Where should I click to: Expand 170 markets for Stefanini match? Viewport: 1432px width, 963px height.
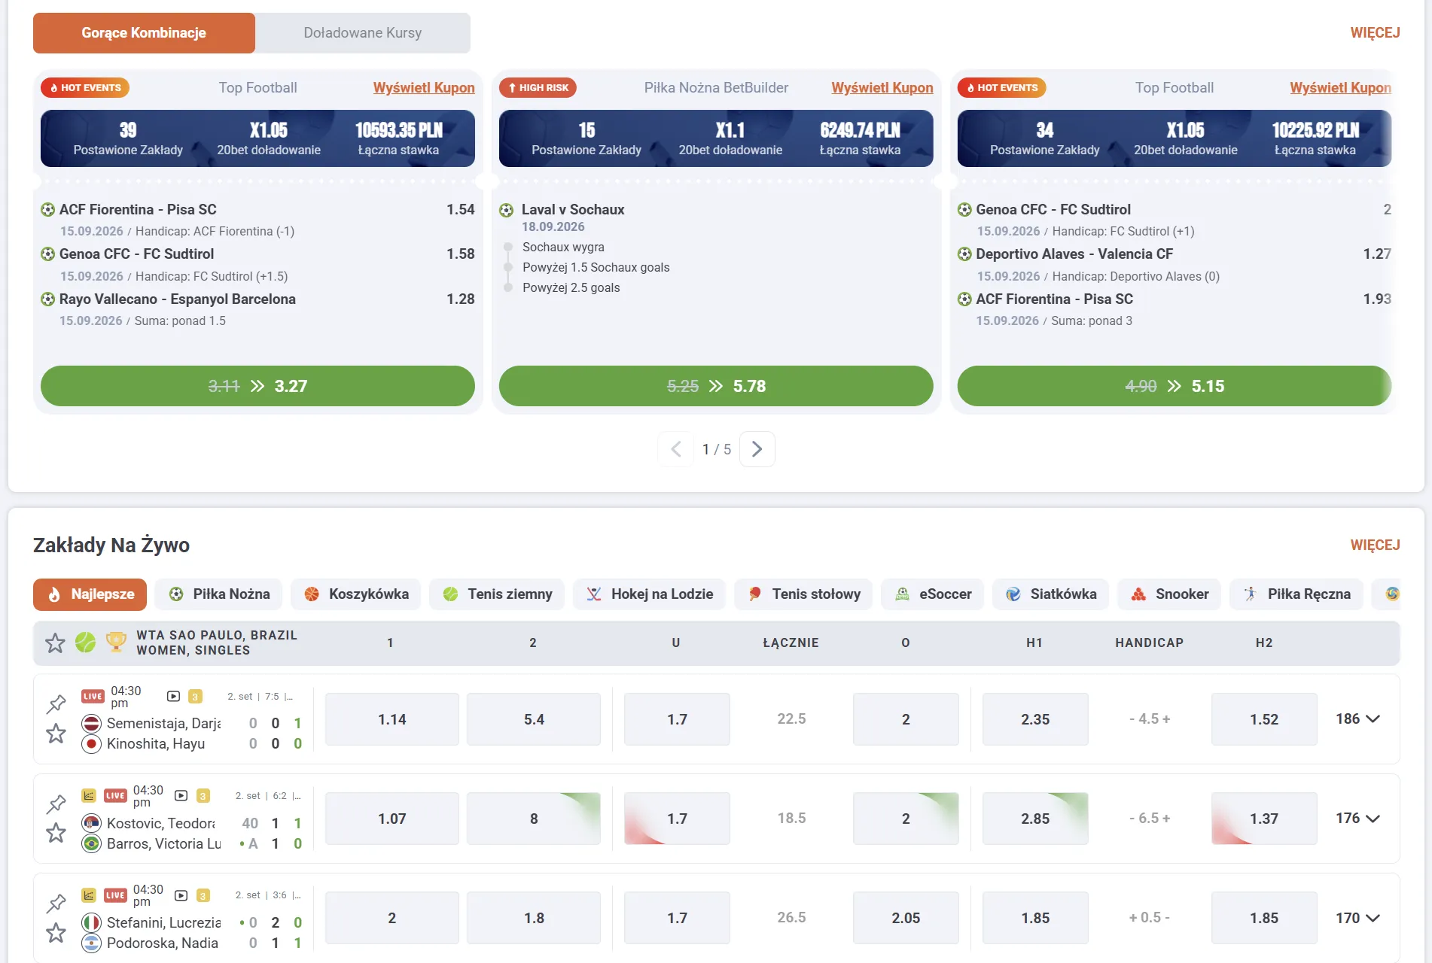pos(1357,918)
